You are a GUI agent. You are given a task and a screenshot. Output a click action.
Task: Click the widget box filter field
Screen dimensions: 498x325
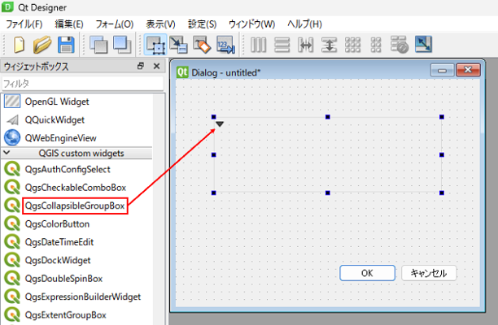tap(82, 84)
